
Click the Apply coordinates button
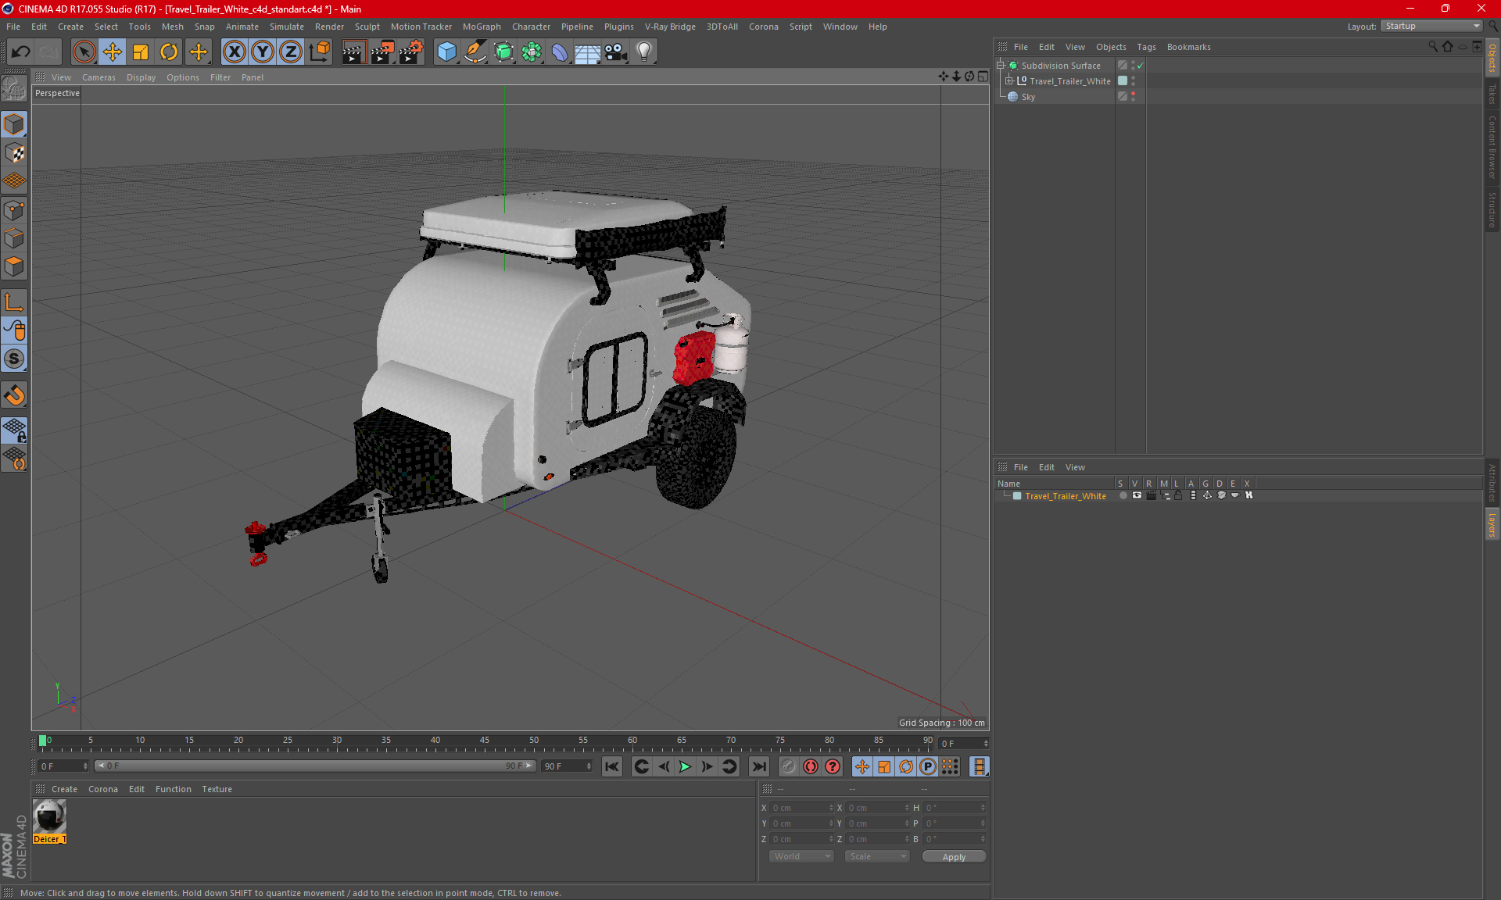click(x=954, y=857)
